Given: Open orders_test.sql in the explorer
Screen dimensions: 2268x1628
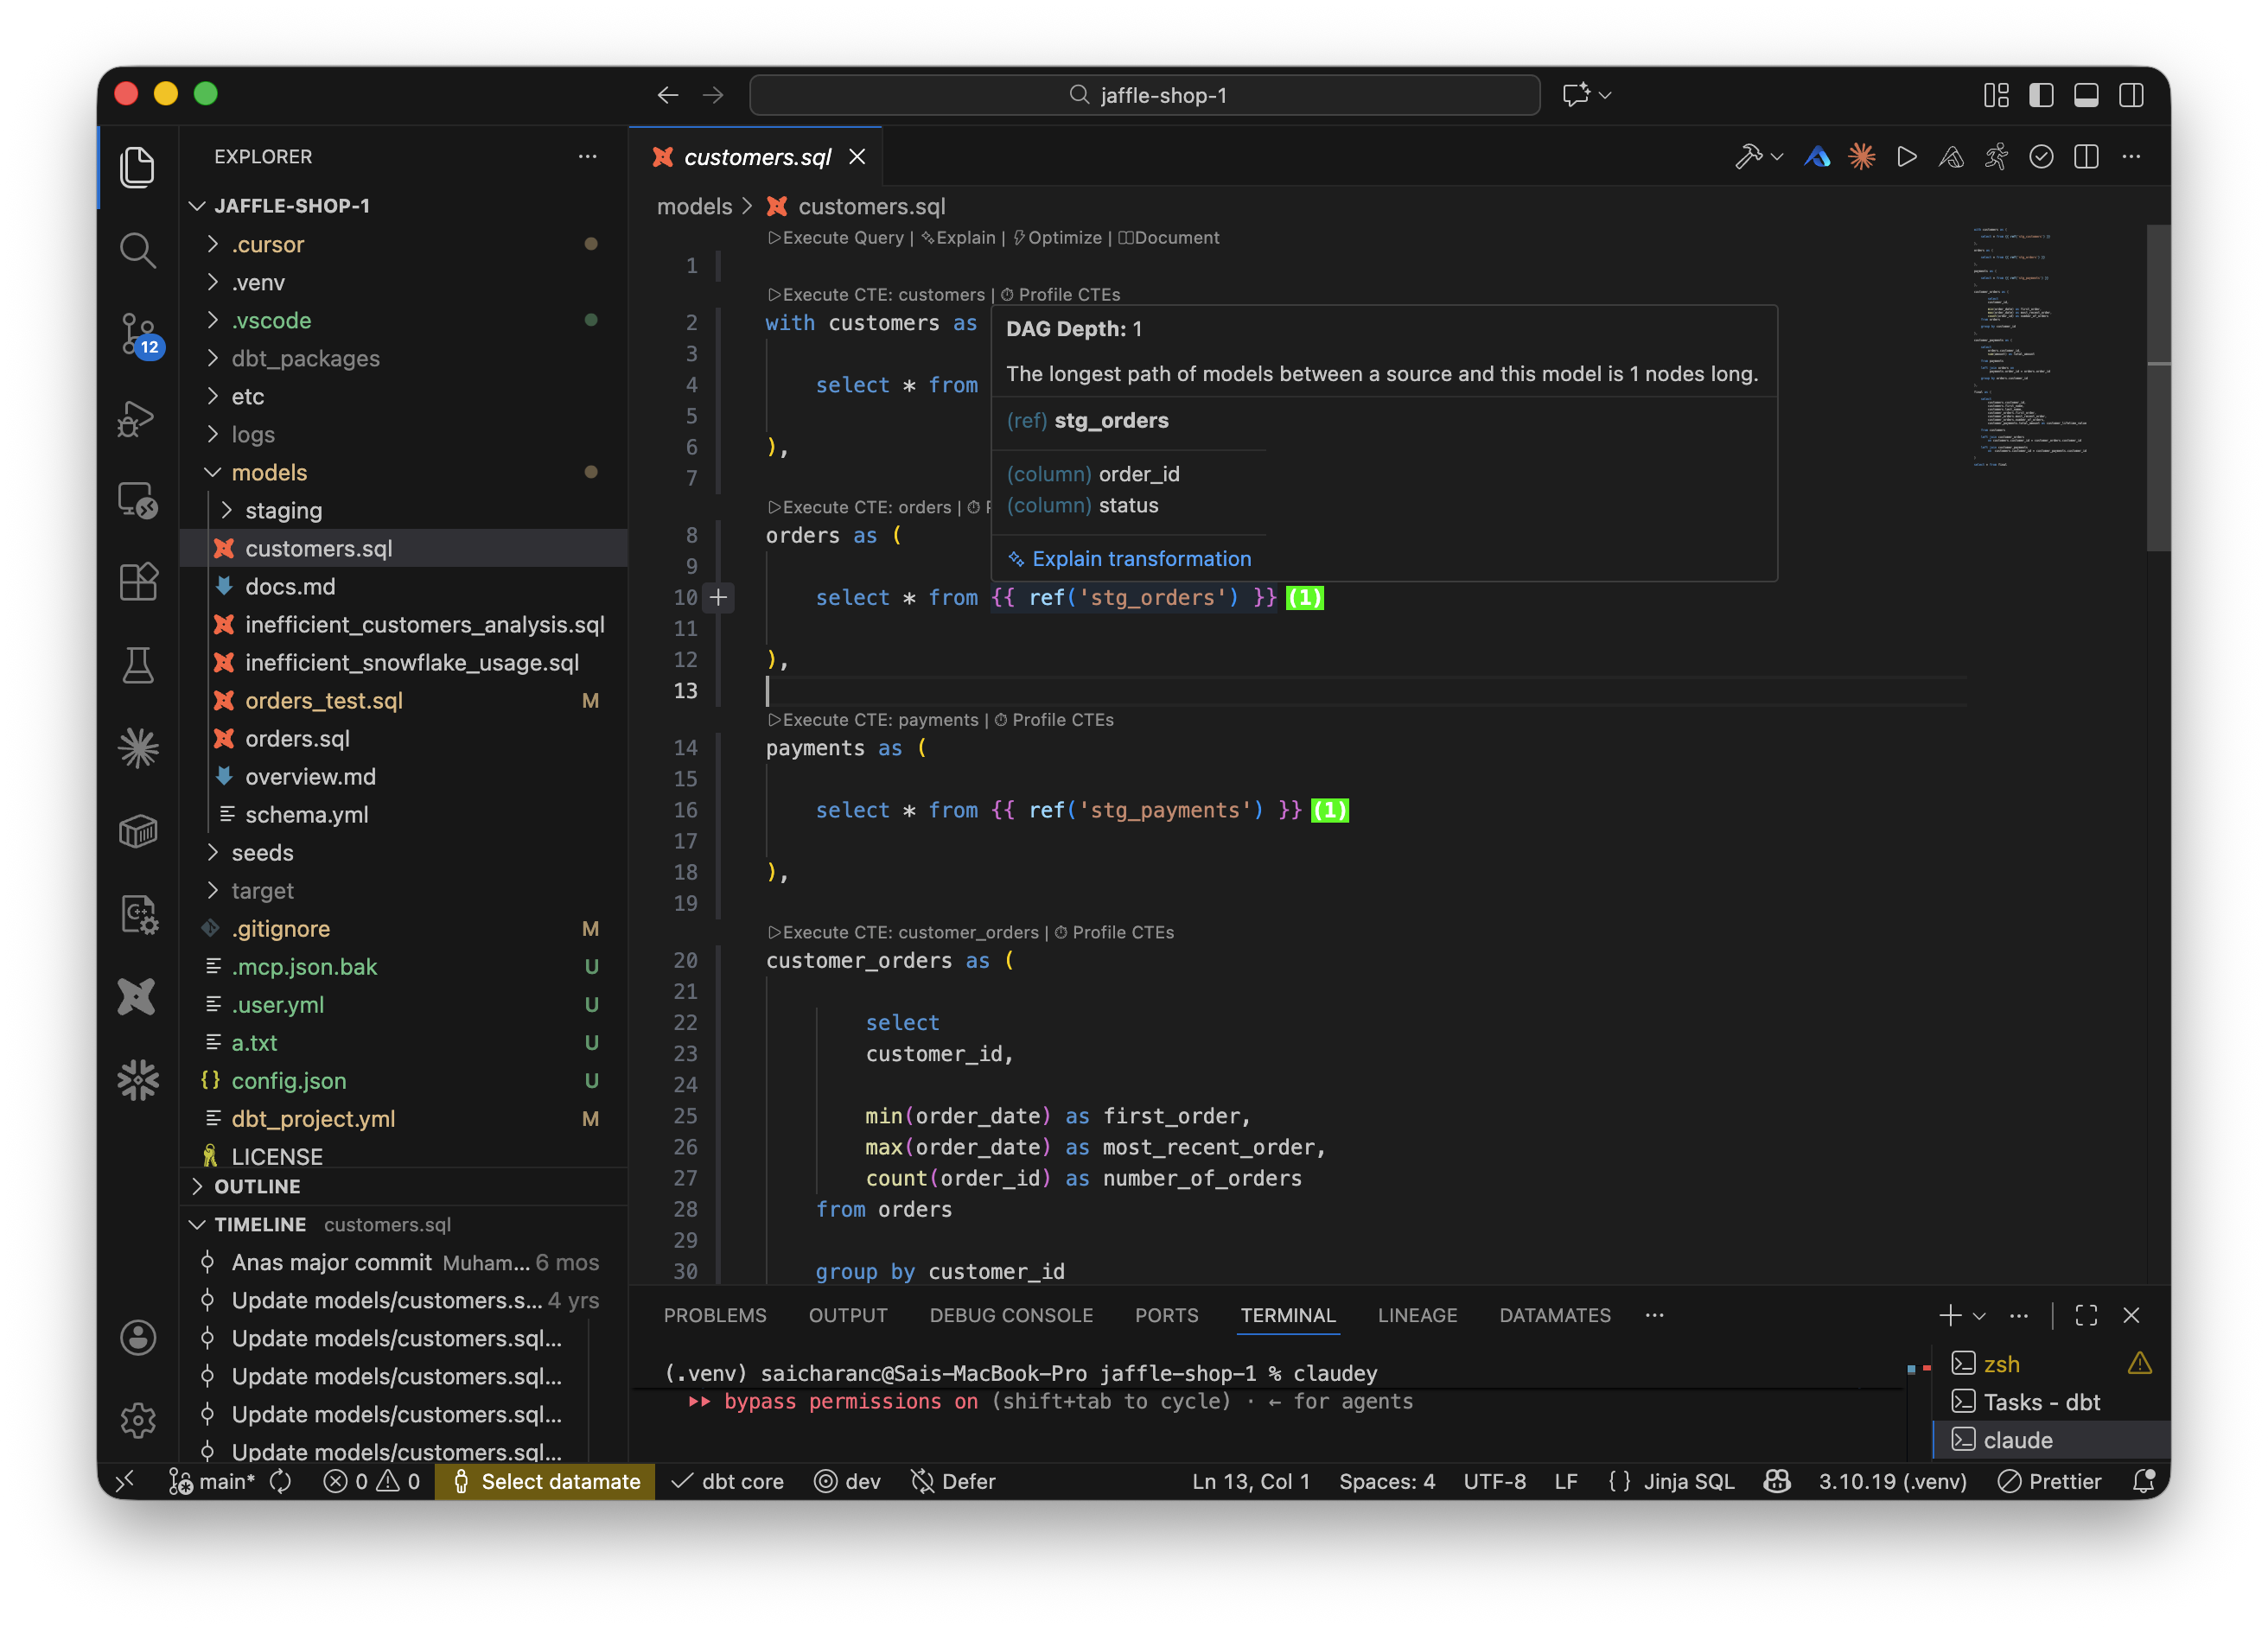Looking at the screenshot, I should [x=404, y=700].
